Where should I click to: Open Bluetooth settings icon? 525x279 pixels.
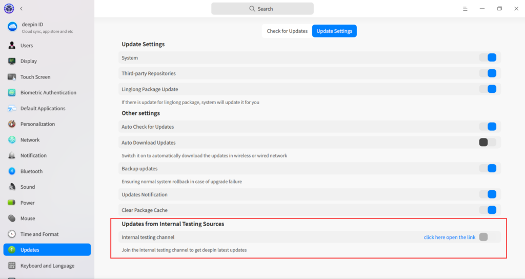pyautogui.click(x=12, y=171)
